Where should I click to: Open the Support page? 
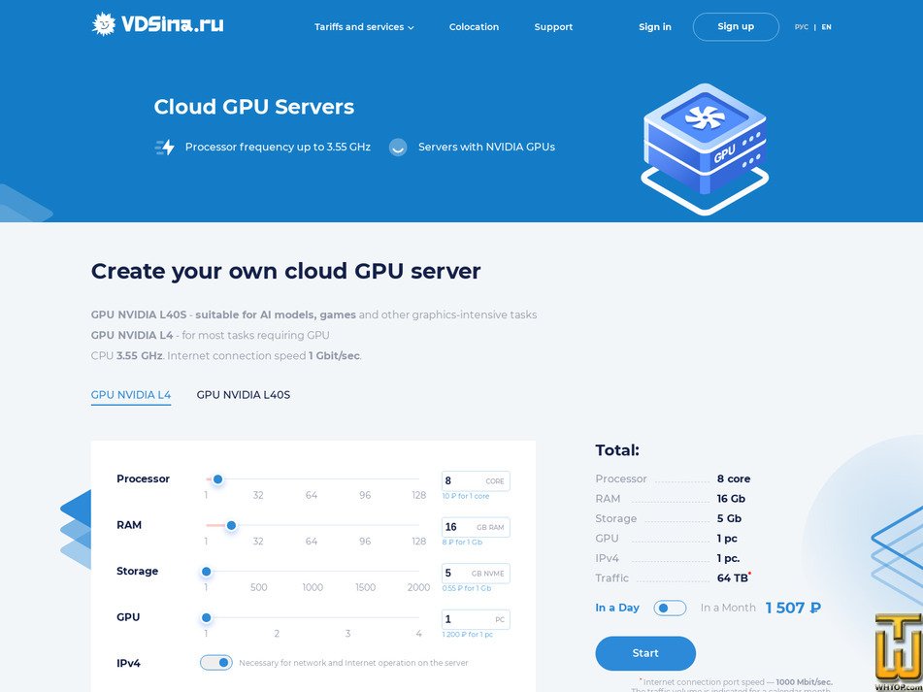pos(553,27)
